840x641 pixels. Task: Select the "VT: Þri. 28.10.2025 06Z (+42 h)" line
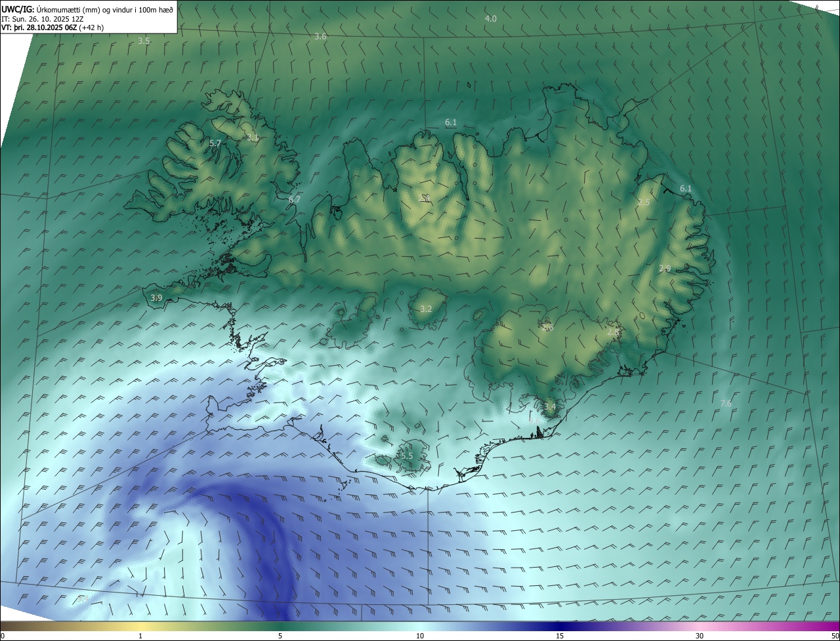tap(52, 28)
